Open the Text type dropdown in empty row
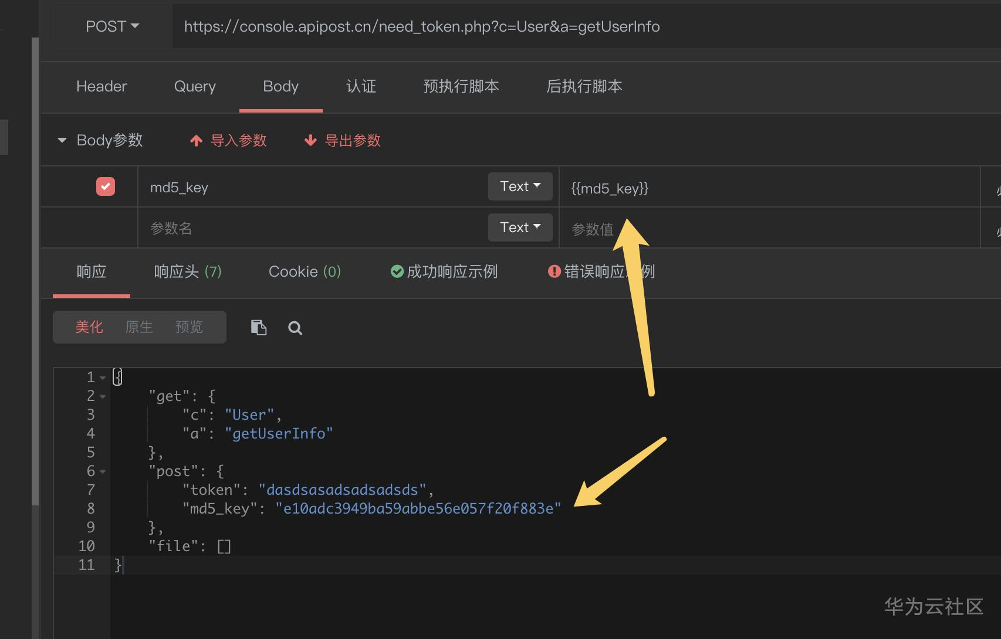The width and height of the screenshot is (1001, 639). [520, 227]
